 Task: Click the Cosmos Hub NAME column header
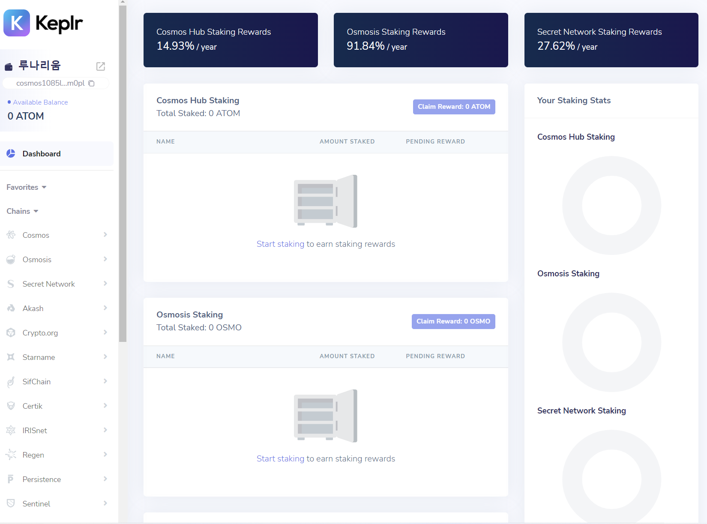click(165, 141)
